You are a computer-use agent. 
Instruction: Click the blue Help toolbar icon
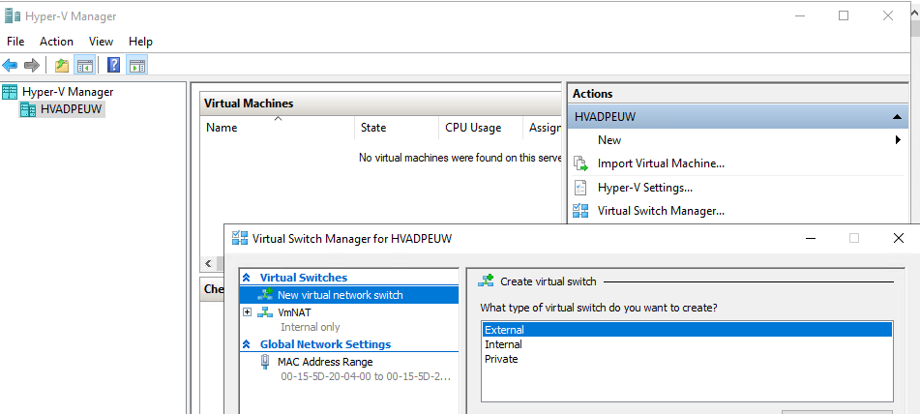click(x=113, y=65)
